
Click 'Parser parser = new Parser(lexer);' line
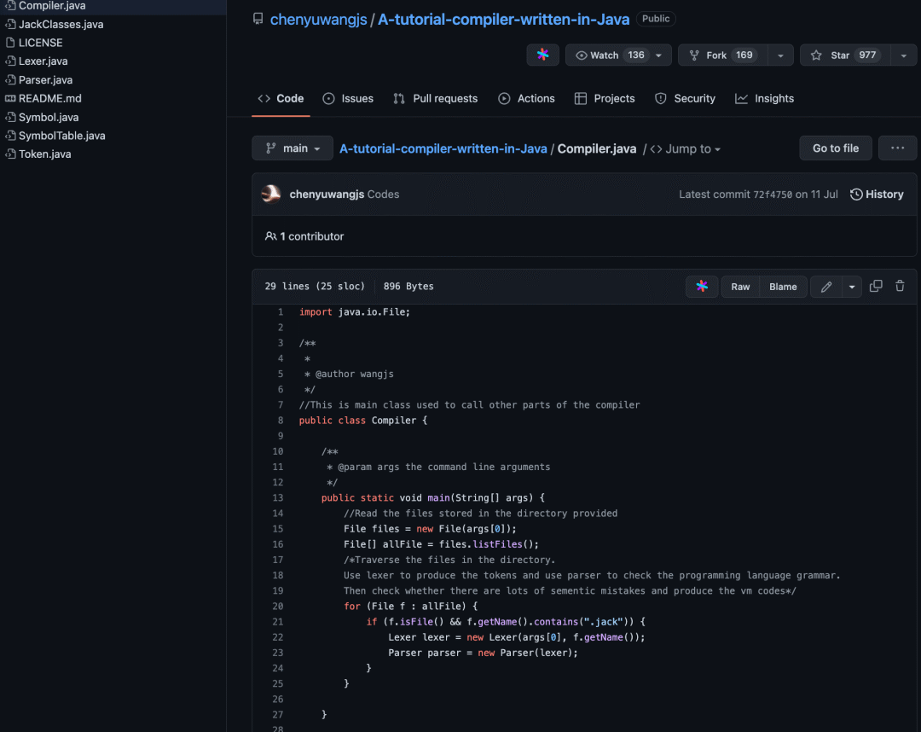(483, 654)
